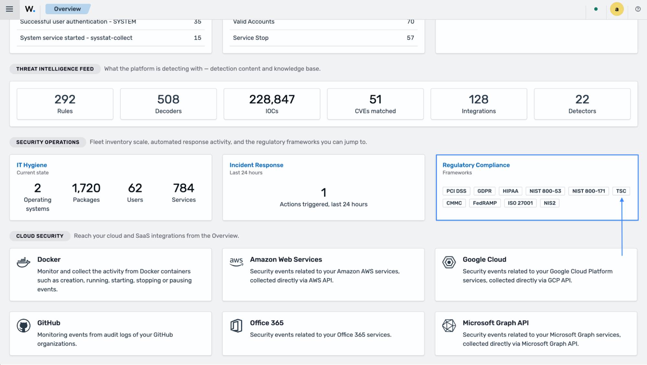Viewport: 647px width, 365px height.
Task: Select the NIST 800-171 framework tag
Action: coord(589,191)
